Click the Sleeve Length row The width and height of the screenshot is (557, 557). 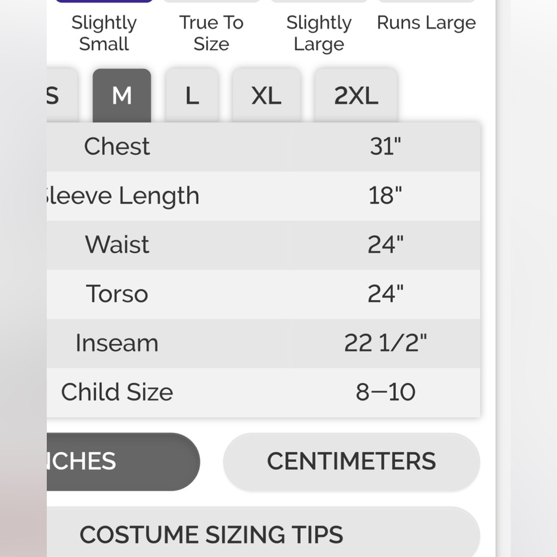(263, 196)
